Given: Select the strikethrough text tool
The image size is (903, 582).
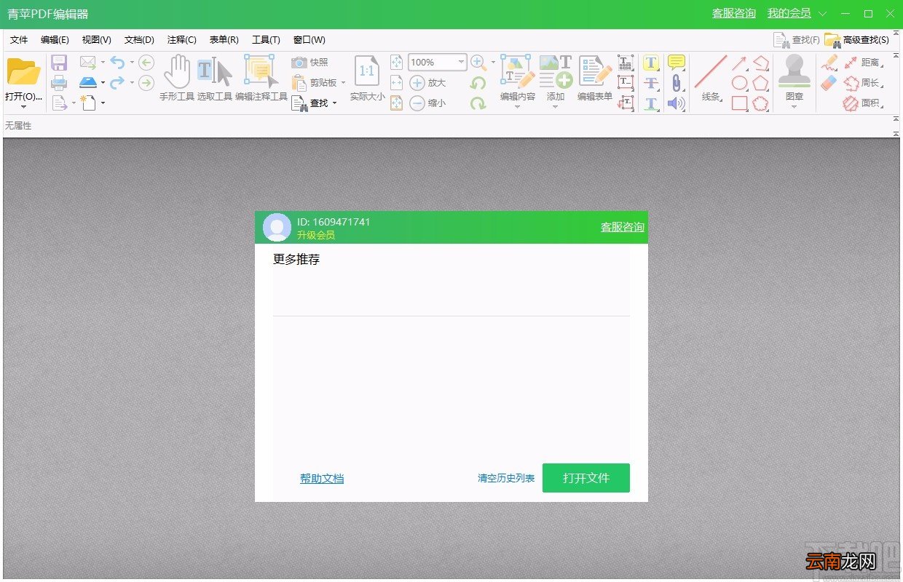Looking at the screenshot, I should (x=651, y=83).
